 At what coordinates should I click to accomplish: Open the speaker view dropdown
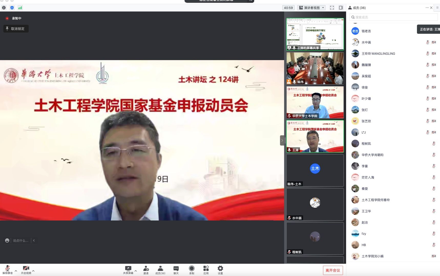point(311,8)
